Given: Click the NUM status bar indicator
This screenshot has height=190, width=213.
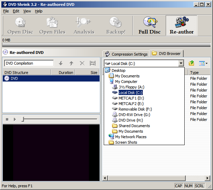Looking at the screenshot, I should click(188, 186).
